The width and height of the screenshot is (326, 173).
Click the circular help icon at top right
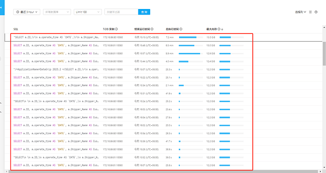pyautogui.click(x=316, y=12)
